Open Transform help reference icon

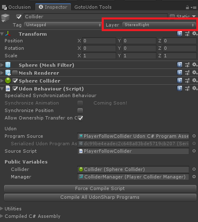click(179, 34)
